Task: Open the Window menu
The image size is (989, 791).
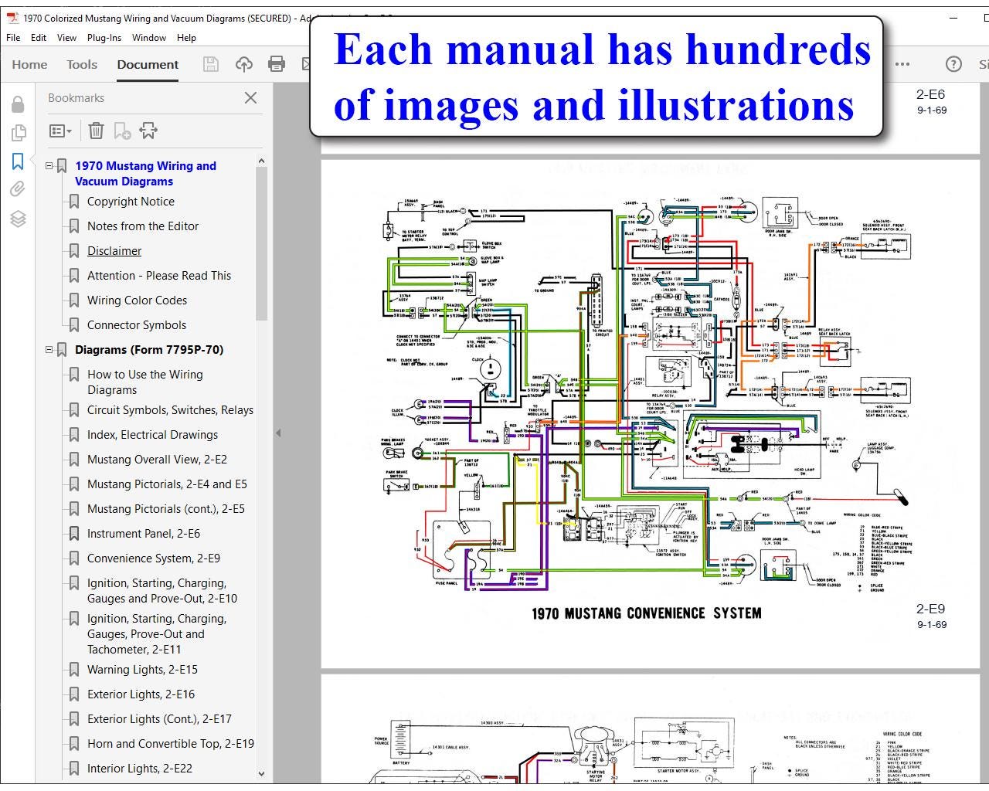Action: pyautogui.click(x=149, y=37)
